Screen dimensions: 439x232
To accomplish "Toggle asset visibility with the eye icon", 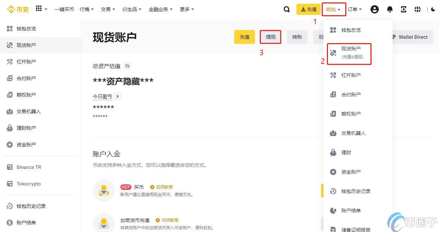I will pyautogui.click(x=127, y=66).
